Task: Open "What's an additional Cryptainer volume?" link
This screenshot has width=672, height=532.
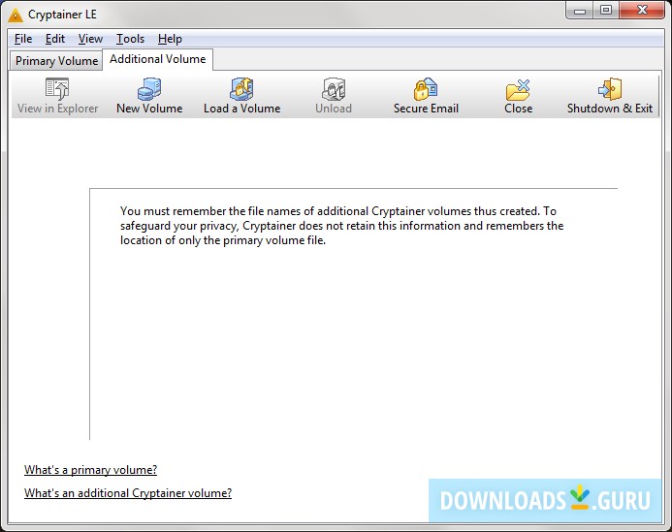Action: coord(128,493)
